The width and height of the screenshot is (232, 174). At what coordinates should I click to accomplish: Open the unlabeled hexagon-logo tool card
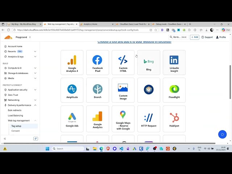point(149,90)
